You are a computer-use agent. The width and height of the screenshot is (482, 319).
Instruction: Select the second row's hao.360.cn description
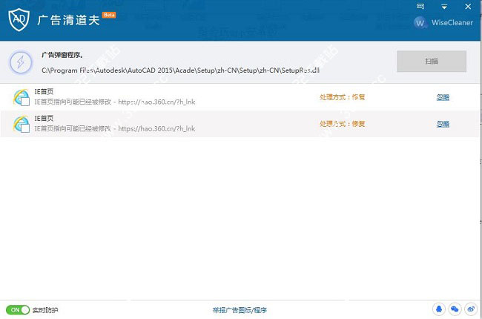click(115, 128)
